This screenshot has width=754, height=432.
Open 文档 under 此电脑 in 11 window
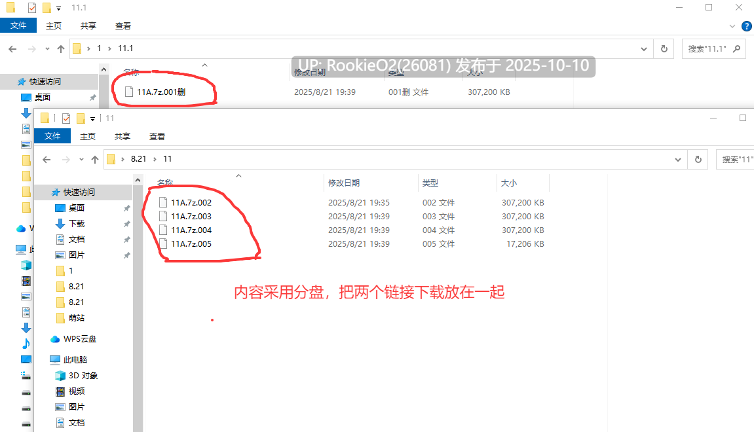(x=77, y=423)
